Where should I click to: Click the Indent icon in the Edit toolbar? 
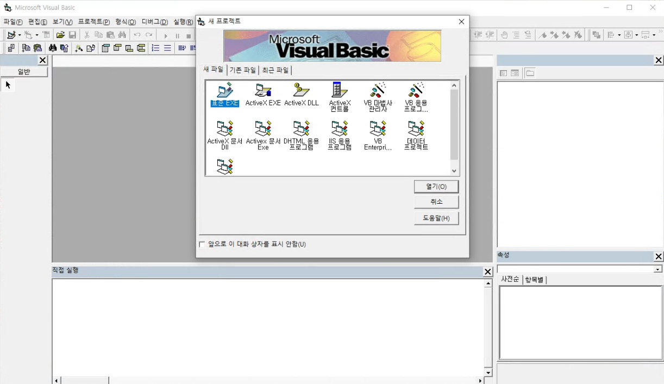pyautogui.click(x=478, y=35)
